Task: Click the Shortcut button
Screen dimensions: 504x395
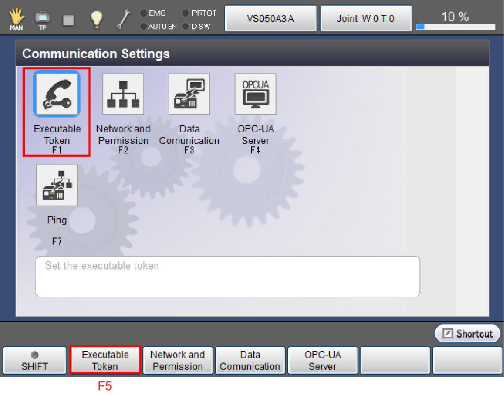Action: click(x=467, y=334)
